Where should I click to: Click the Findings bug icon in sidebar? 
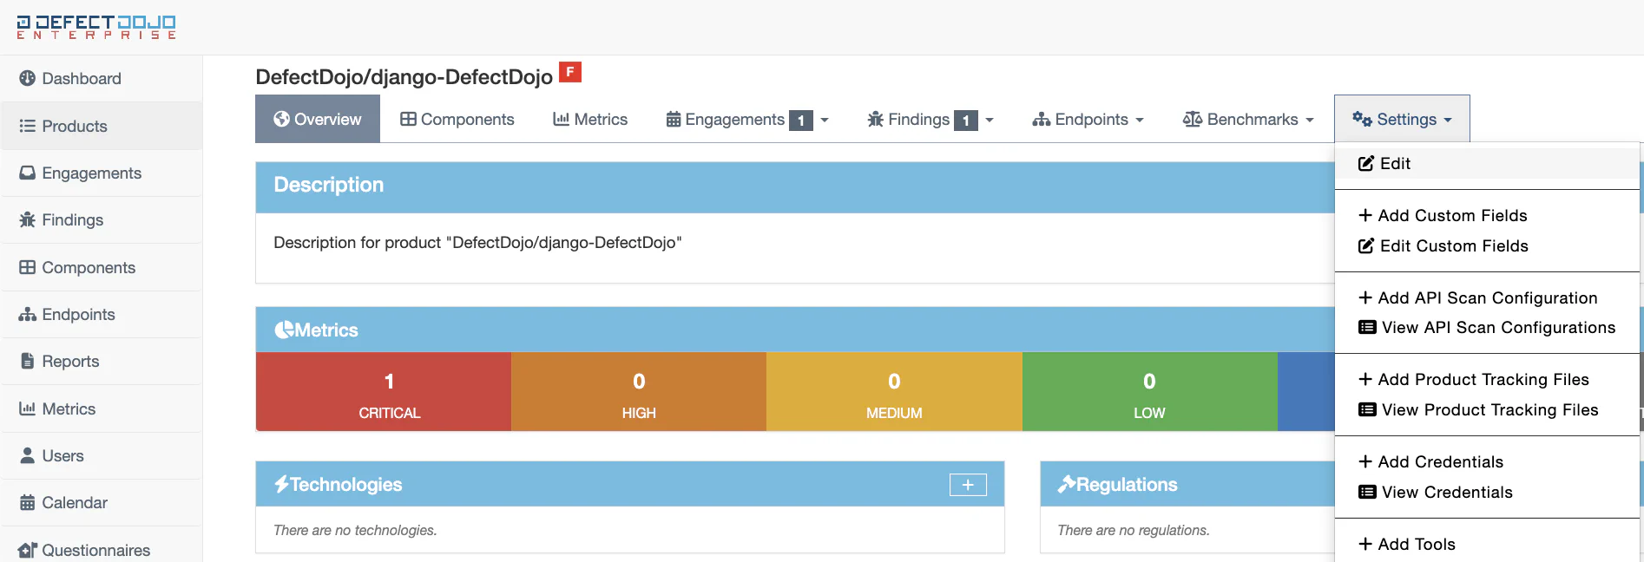27,220
